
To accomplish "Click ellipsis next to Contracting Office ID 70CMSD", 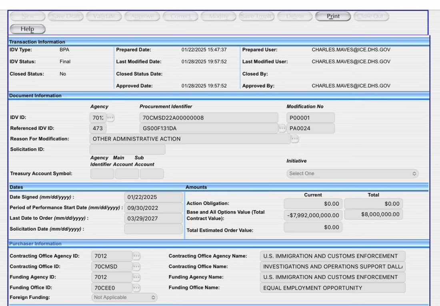I will (x=136, y=267).
